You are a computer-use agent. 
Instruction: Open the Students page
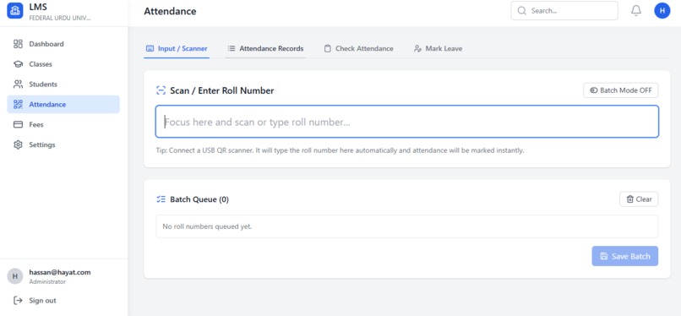(63, 84)
